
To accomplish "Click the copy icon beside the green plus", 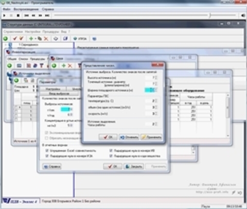I will tap(40, 39).
